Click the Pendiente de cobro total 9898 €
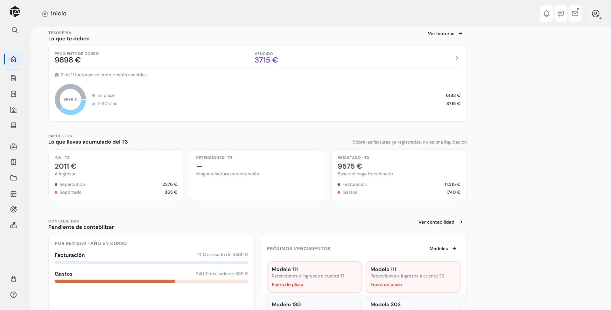 tap(68, 60)
